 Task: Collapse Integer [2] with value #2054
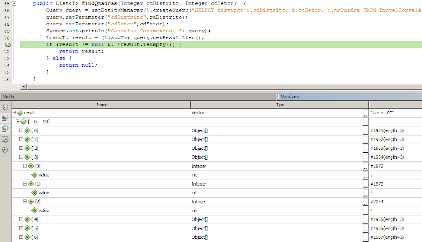[25, 202]
